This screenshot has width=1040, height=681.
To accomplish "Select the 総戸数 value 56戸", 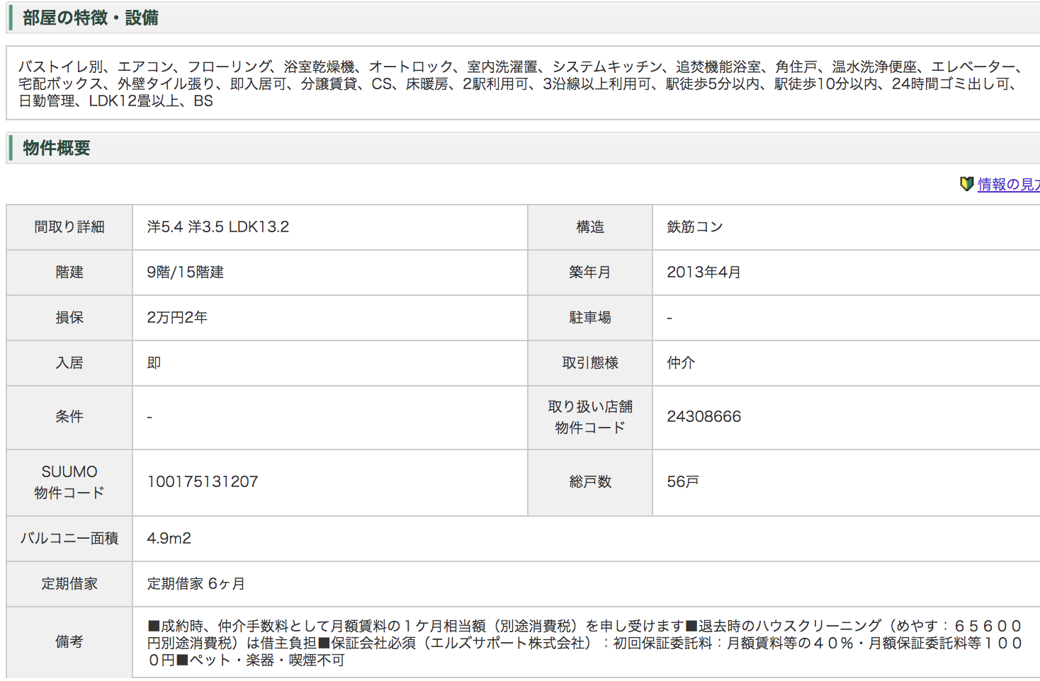I will click(684, 481).
